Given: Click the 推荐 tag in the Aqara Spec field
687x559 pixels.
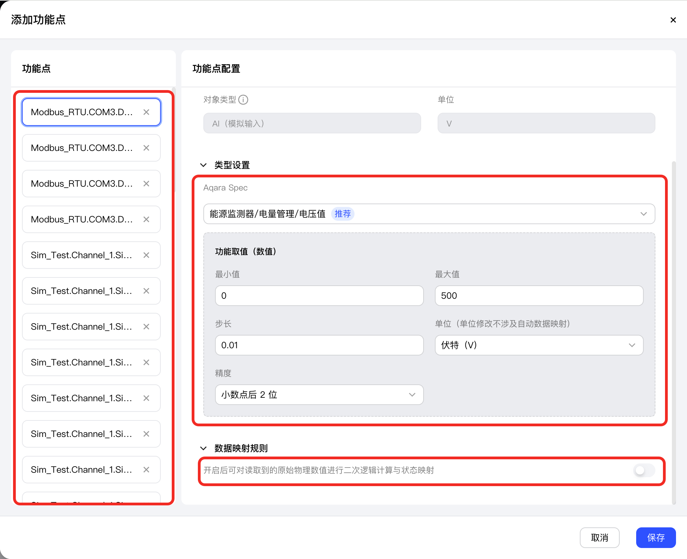Looking at the screenshot, I should (x=342, y=214).
